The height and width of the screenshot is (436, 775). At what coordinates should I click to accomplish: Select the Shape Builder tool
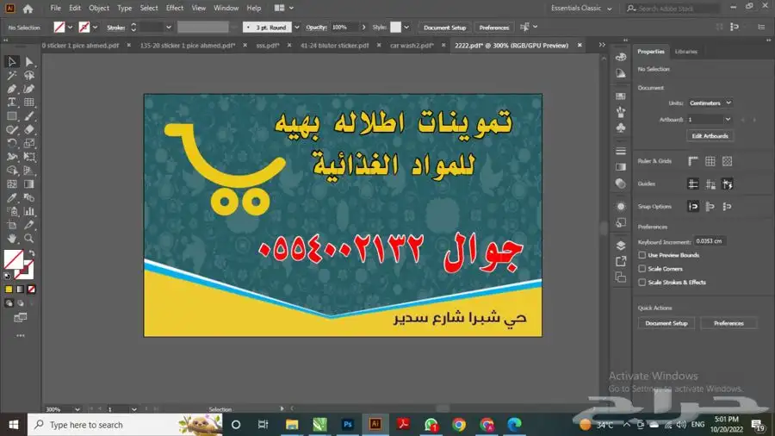[x=12, y=171]
